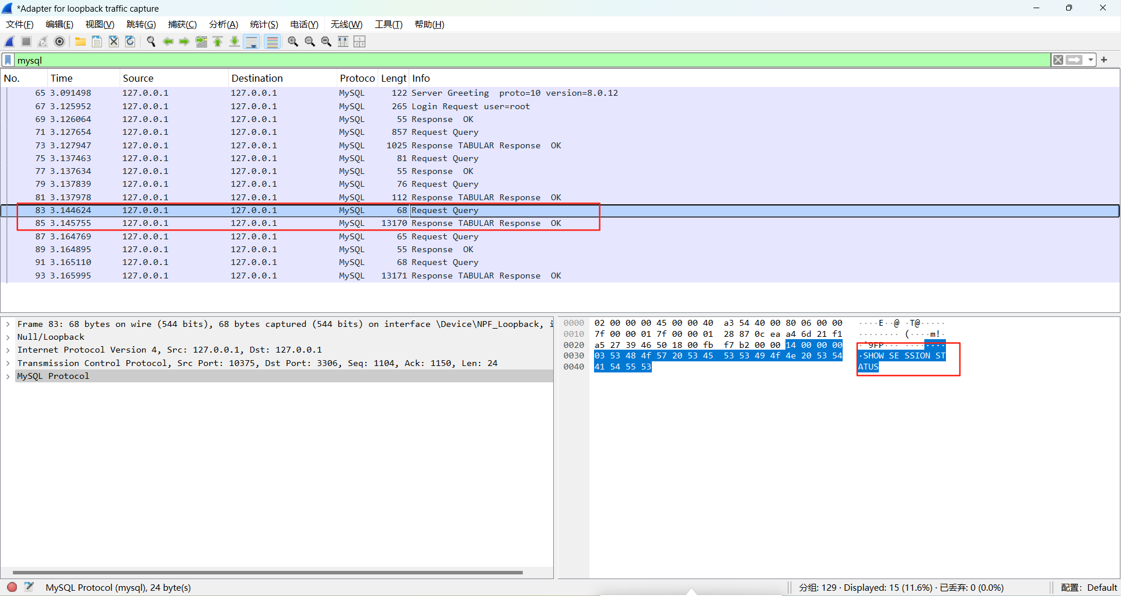1121x596 pixels.
Task: Click the expert information red circle
Action: [12, 587]
